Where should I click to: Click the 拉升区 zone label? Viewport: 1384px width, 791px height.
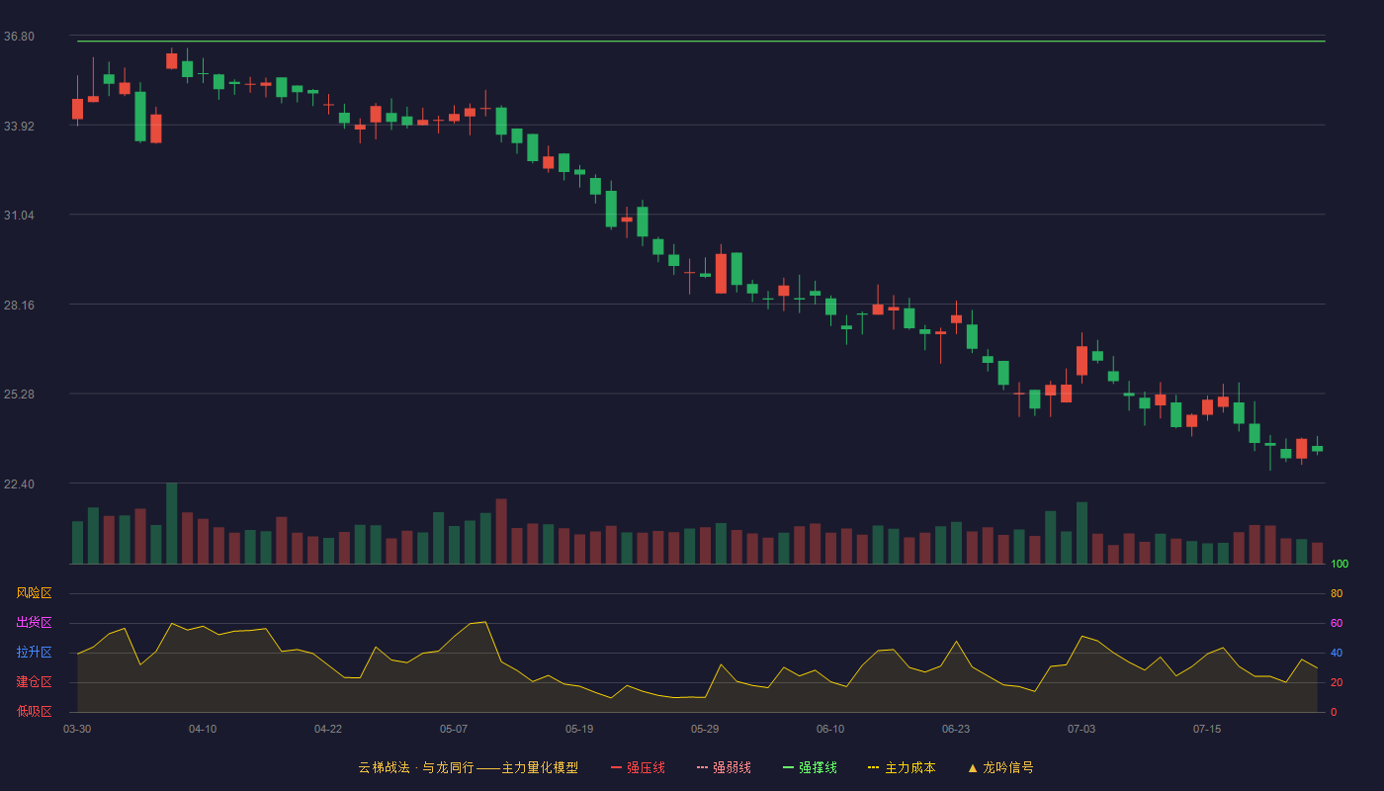(34, 653)
